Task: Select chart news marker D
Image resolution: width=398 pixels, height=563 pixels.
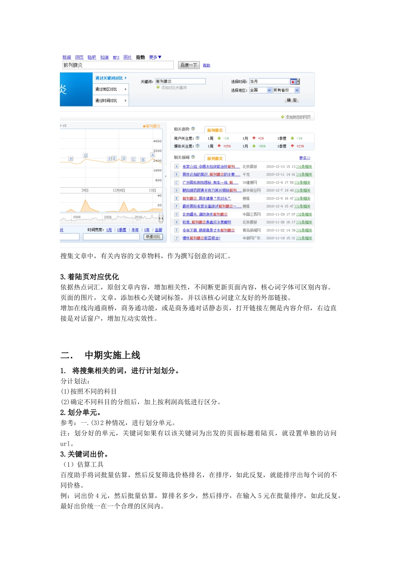Action: tap(124, 158)
